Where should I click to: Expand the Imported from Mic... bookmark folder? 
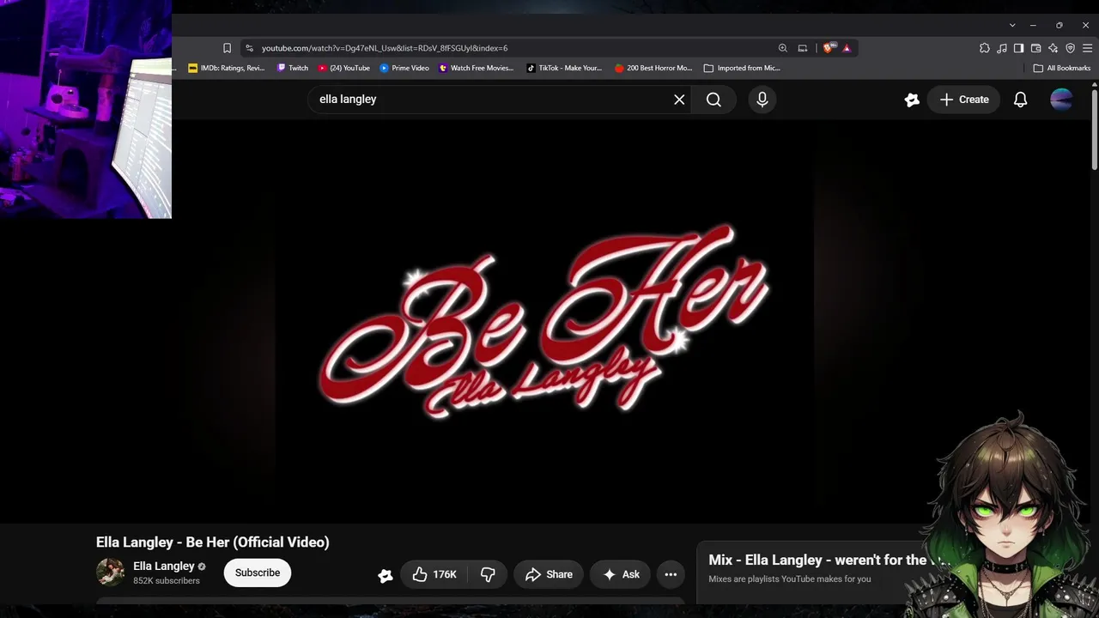742,68
